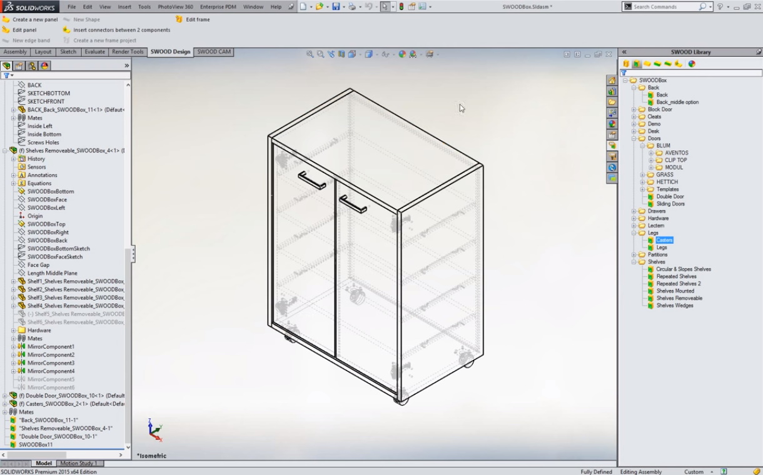This screenshot has width=763, height=475.
Task: Switch to the Motion Study 1 tab
Action: [79, 463]
